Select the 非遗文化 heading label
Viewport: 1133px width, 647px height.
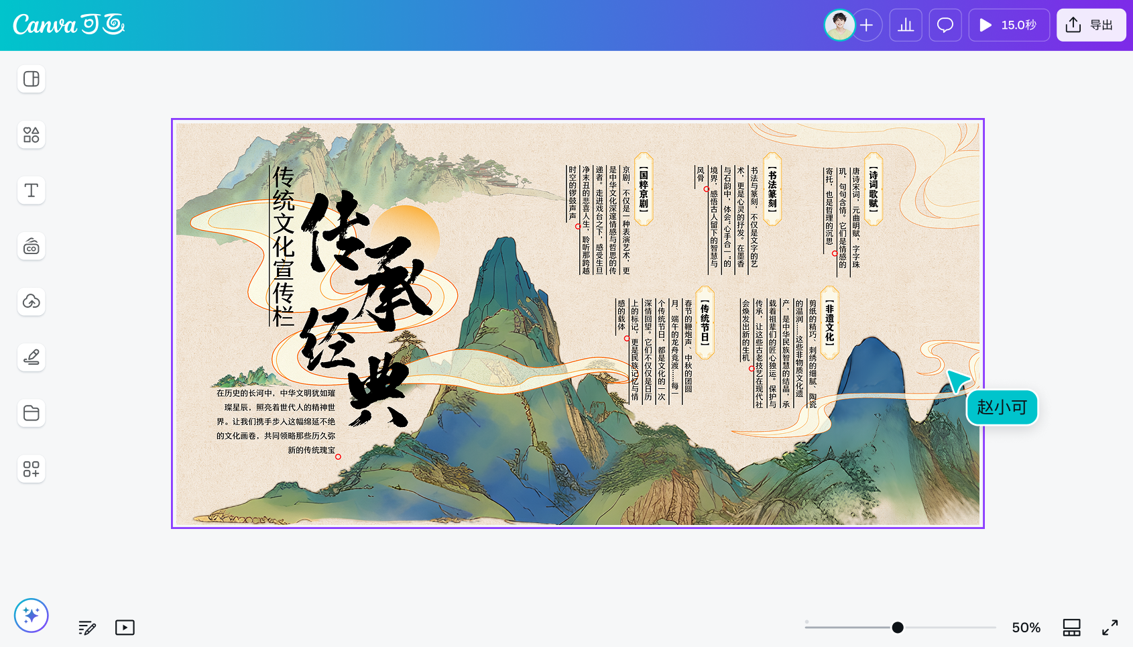tap(830, 323)
